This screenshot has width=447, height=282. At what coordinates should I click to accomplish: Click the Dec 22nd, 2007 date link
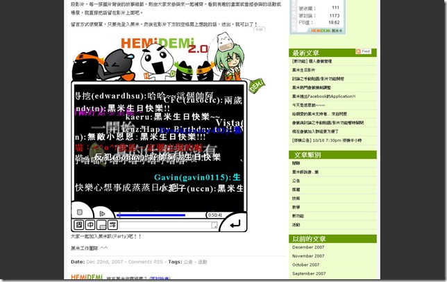point(104,262)
